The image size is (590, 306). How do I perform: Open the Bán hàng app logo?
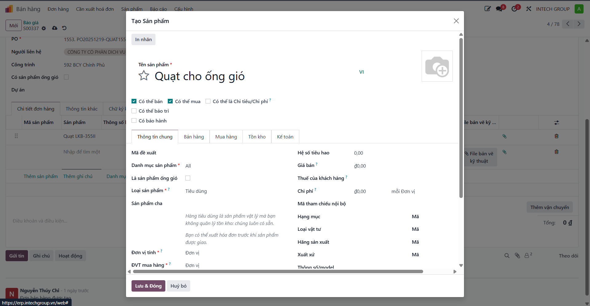point(9,9)
